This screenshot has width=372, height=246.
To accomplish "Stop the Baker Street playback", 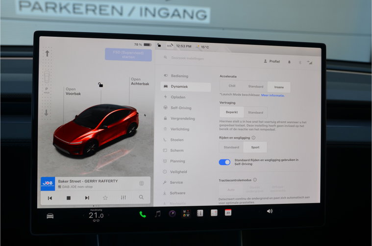I will pyautogui.click(x=69, y=198).
